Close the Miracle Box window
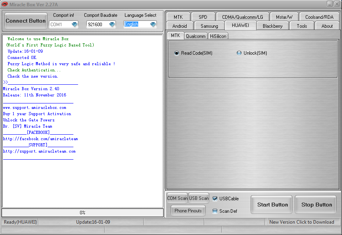This screenshot has width=342, height=235. 337,4
